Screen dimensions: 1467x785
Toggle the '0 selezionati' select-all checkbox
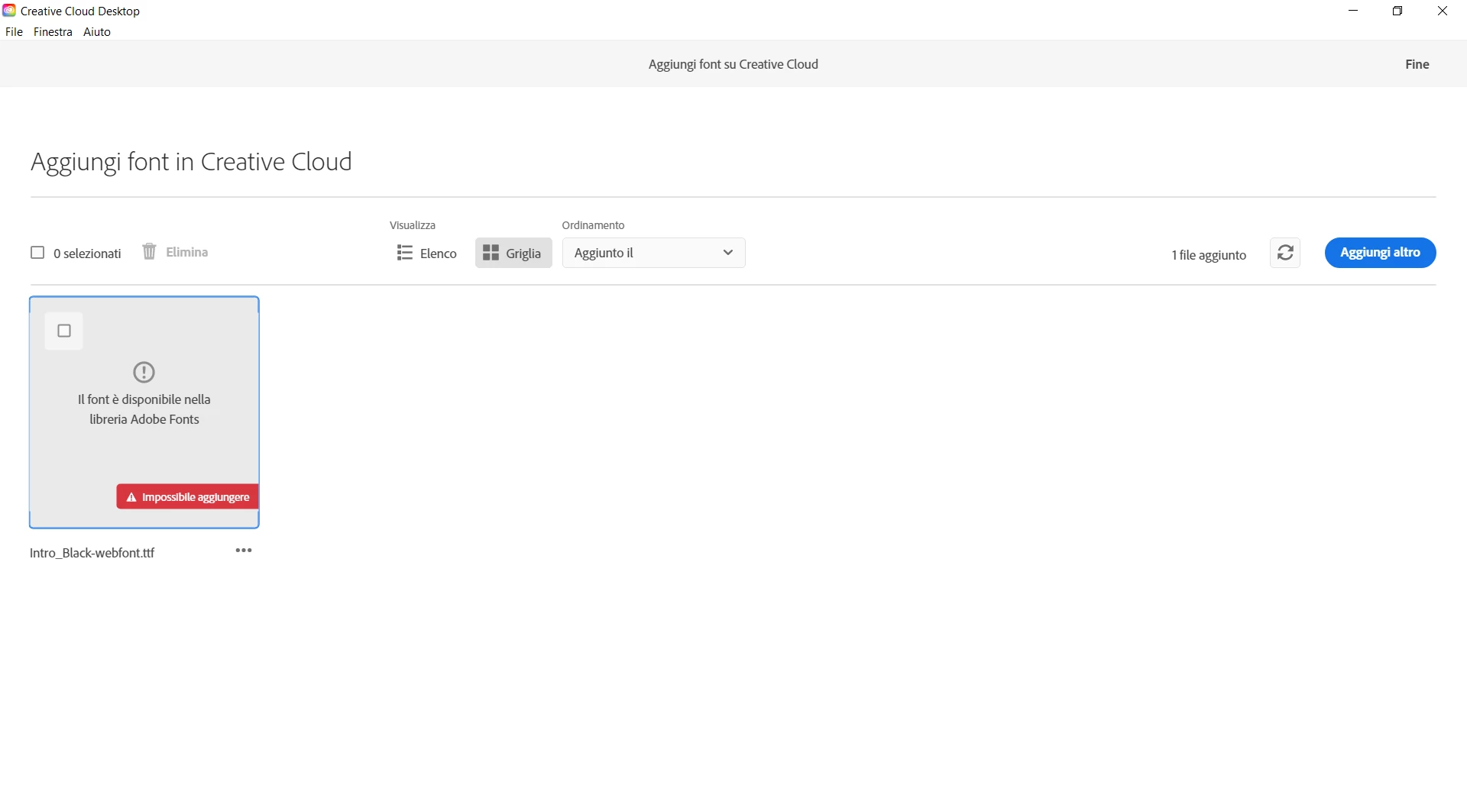(37, 253)
